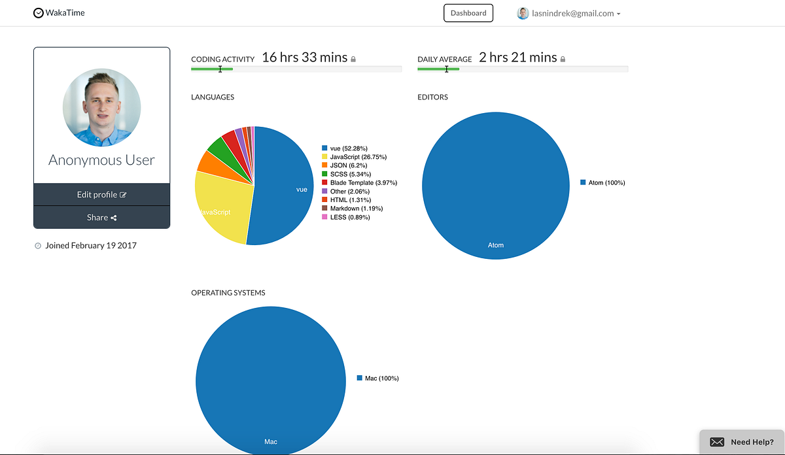Toggle Mac (100%) in the Operating Systems legend

point(377,378)
